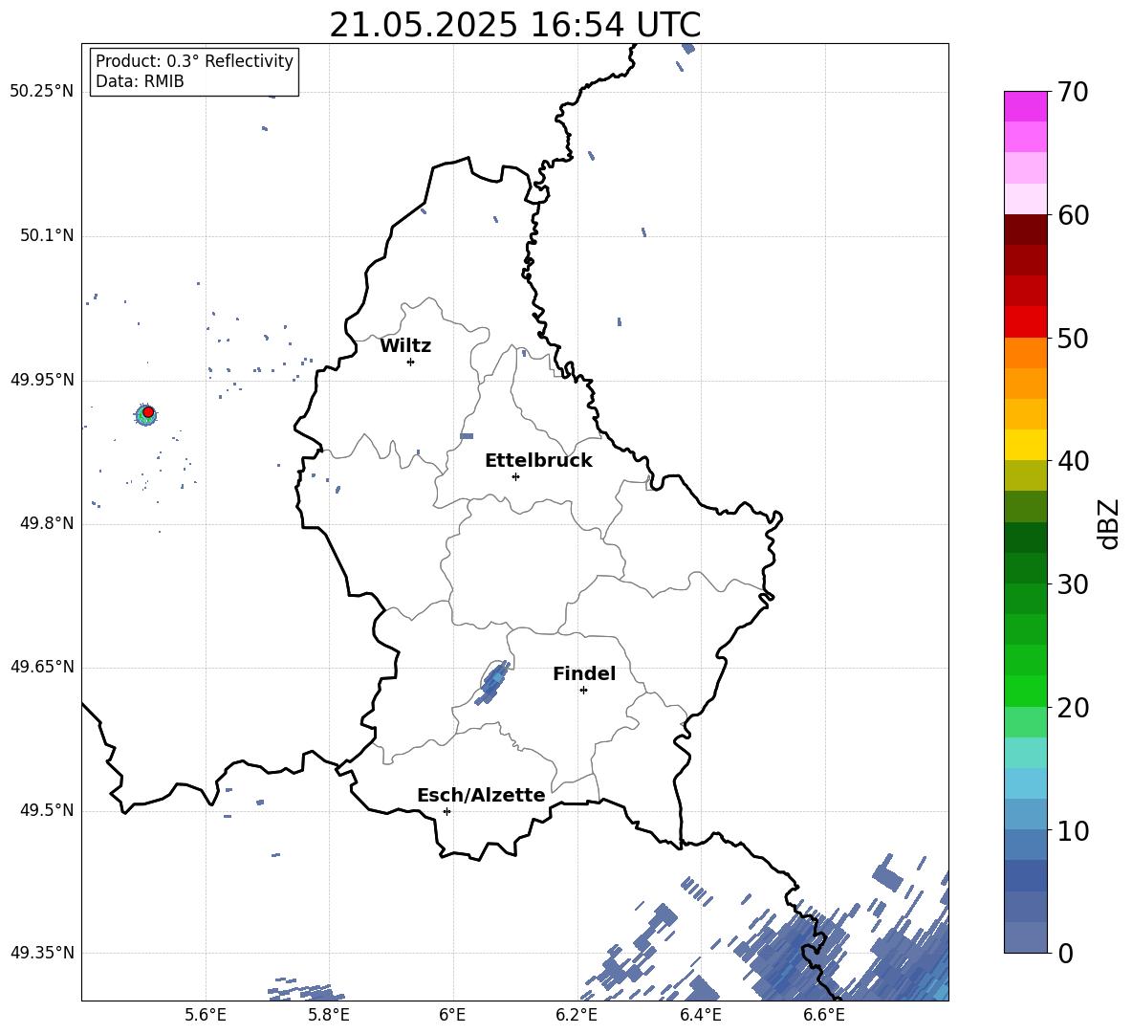Click longitude label 6°E

452,1016
